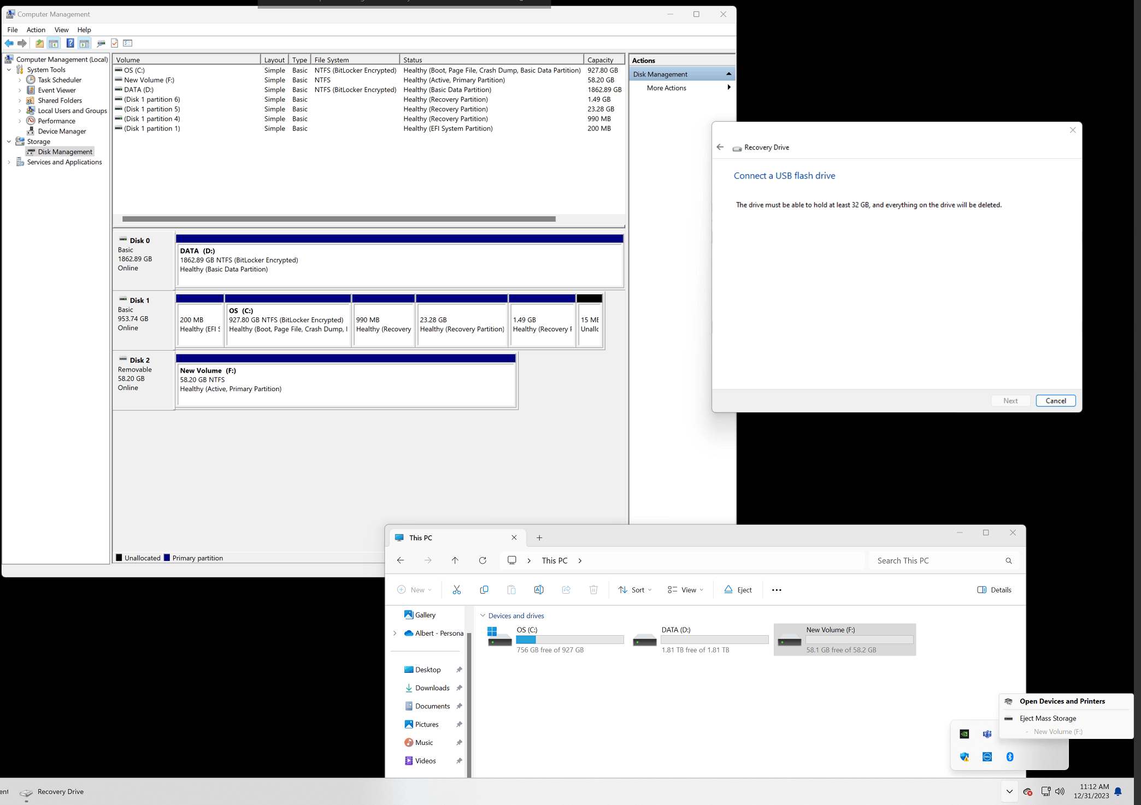Click Open Devices and Printers in tray menu

(1062, 701)
